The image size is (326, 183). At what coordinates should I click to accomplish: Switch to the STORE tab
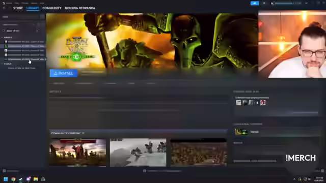click(x=18, y=8)
